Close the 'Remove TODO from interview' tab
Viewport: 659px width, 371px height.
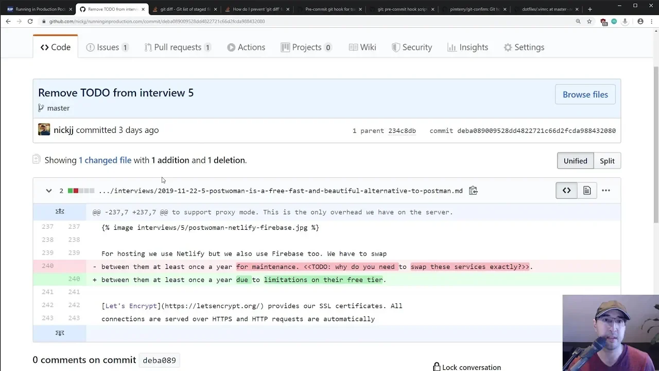143,9
